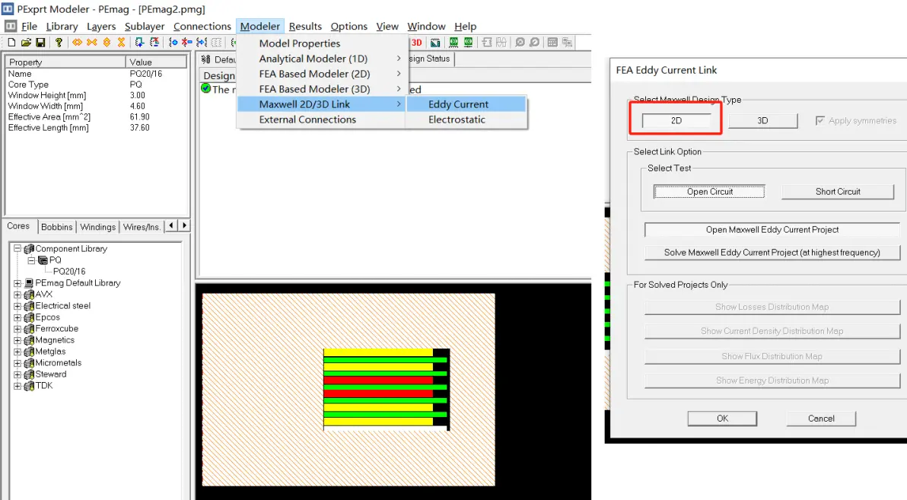Collapse the Component Library tree node
This screenshot has width=907, height=500.
click(18, 248)
